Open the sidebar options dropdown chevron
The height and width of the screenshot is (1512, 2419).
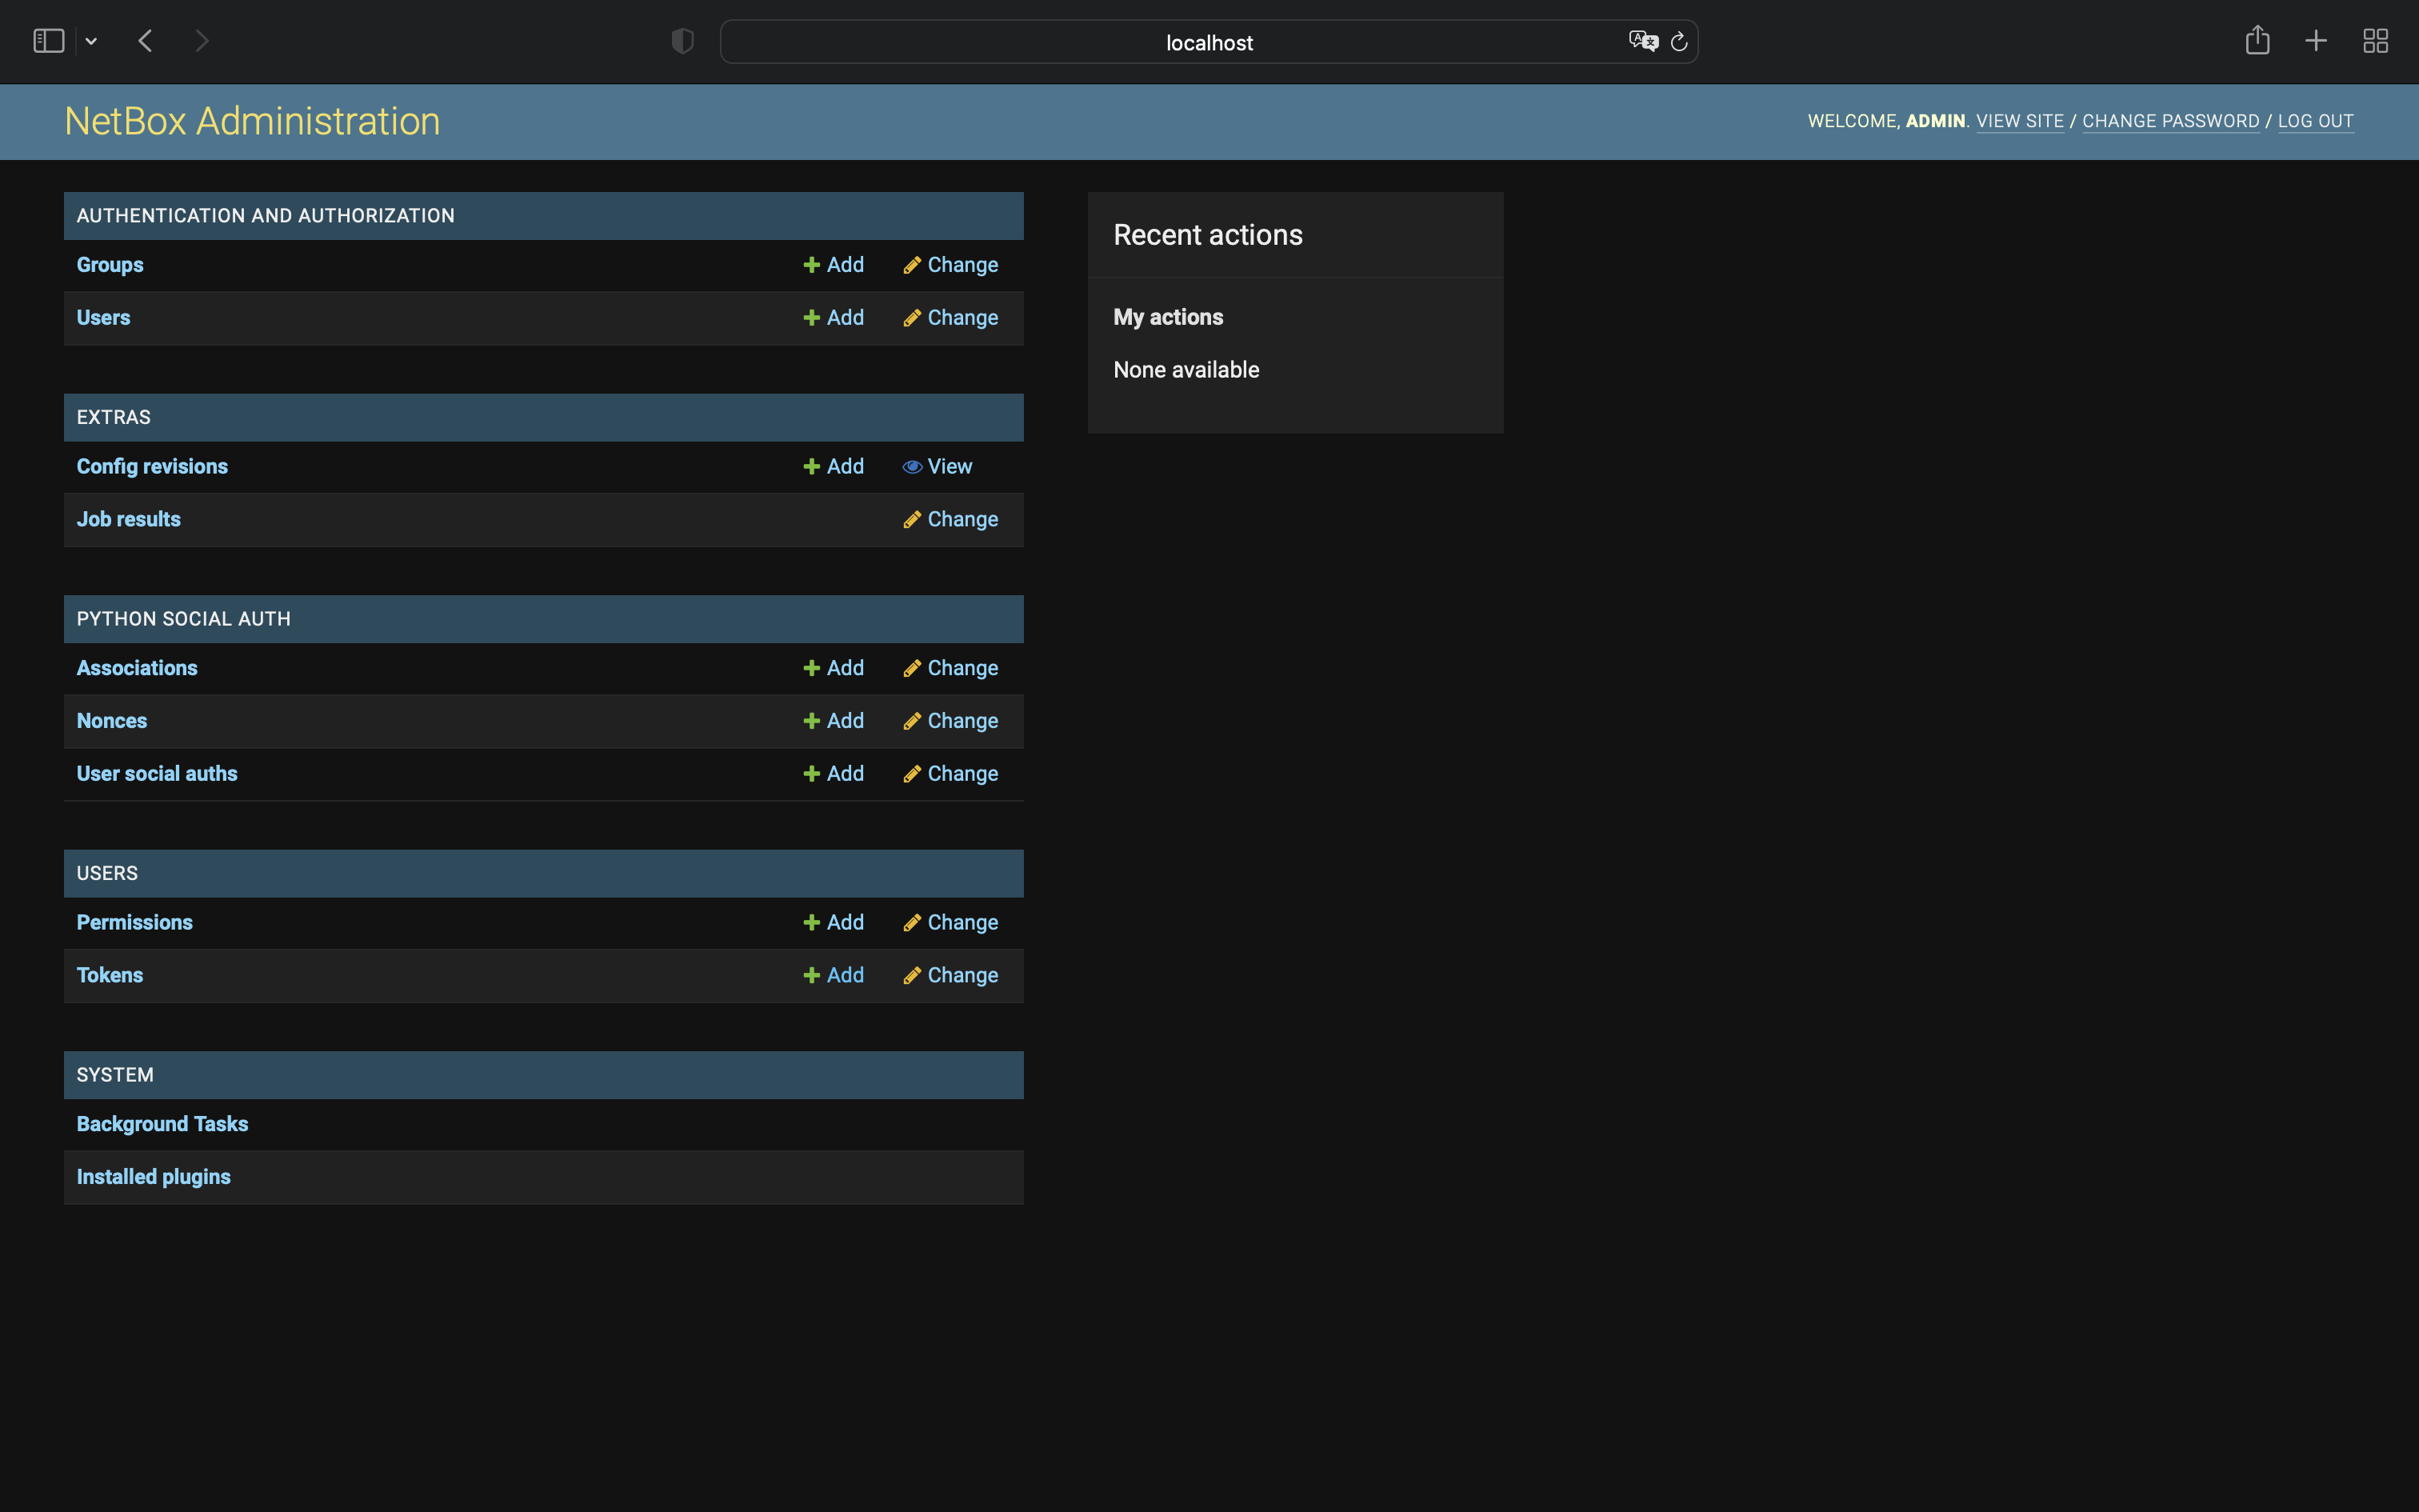click(91, 41)
